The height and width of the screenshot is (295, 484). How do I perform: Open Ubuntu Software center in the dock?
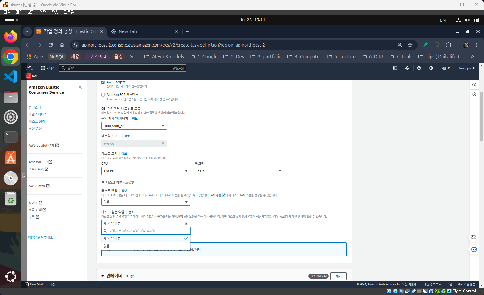point(11,157)
